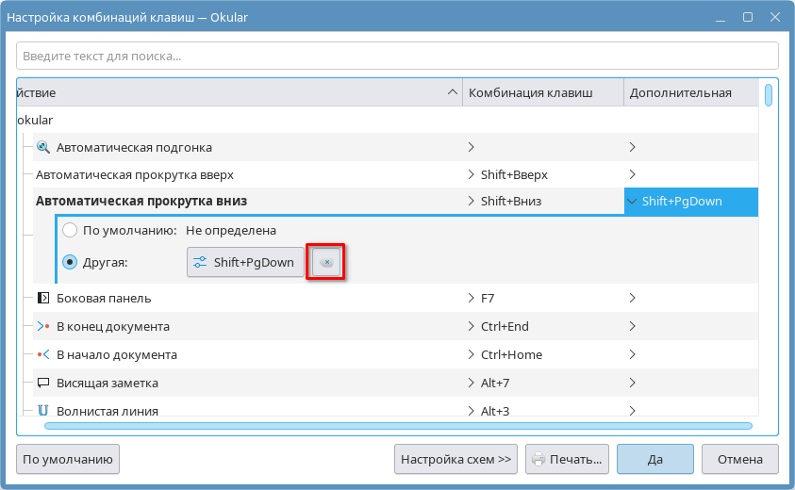This screenshot has width=795, height=490.
Task: Open Настройка схем options
Action: pyautogui.click(x=455, y=460)
